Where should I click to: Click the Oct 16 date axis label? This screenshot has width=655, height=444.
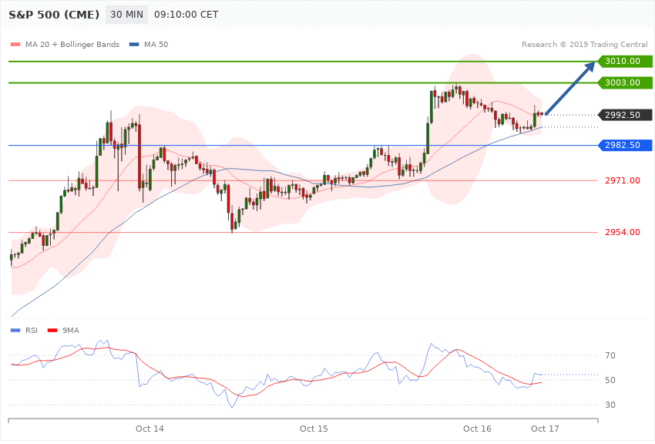tap(478, 429)
